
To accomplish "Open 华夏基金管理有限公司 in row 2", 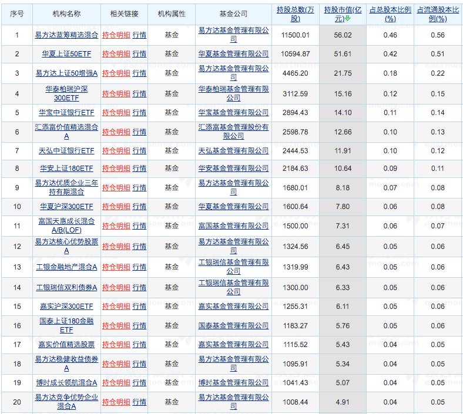I will (x=233, y=54).
